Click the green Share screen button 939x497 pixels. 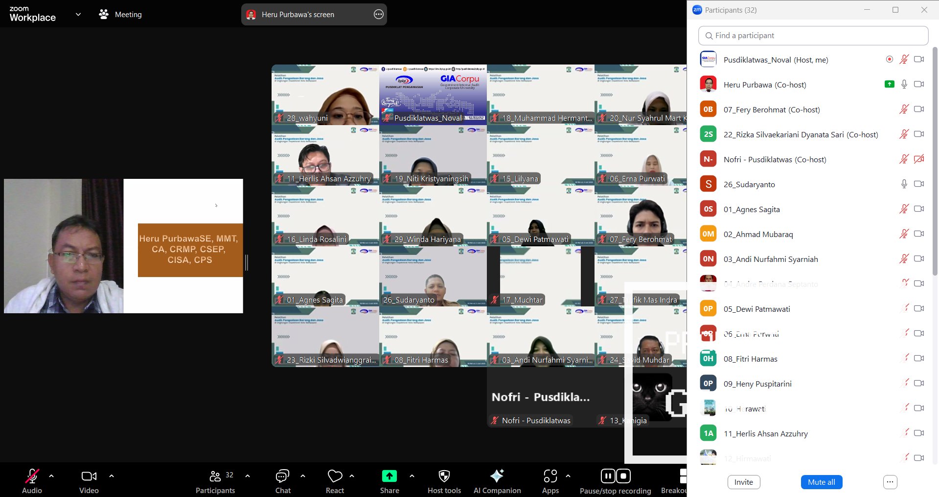[x=389, y=476]
